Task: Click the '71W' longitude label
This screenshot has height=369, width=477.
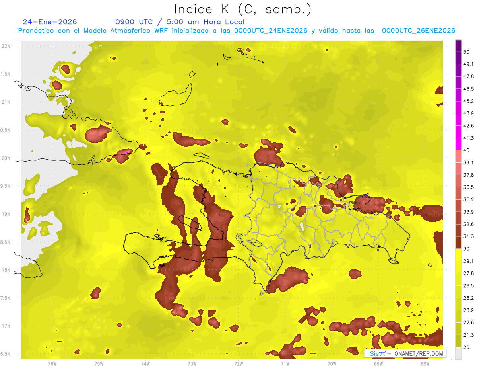Action: tap(285, 363)
